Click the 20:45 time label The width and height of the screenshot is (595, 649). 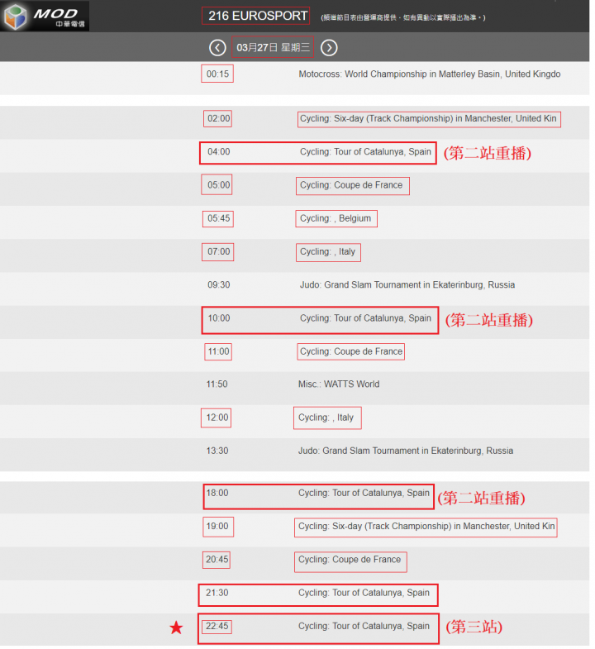(x=217, y=560)
